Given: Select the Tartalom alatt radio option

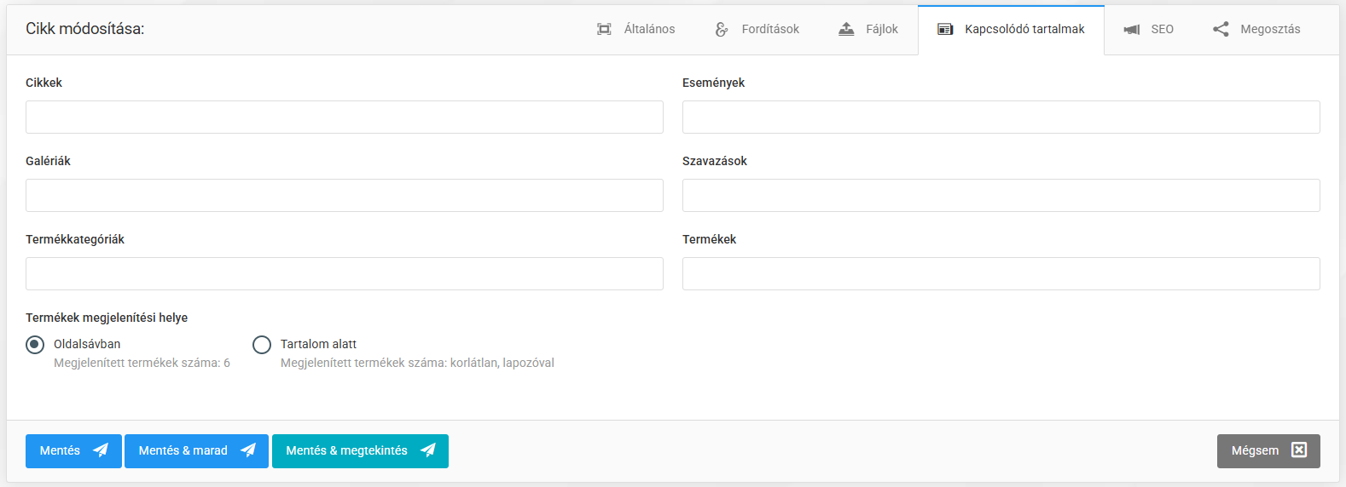Looking at the screenshot, I should tap(262, 345).
